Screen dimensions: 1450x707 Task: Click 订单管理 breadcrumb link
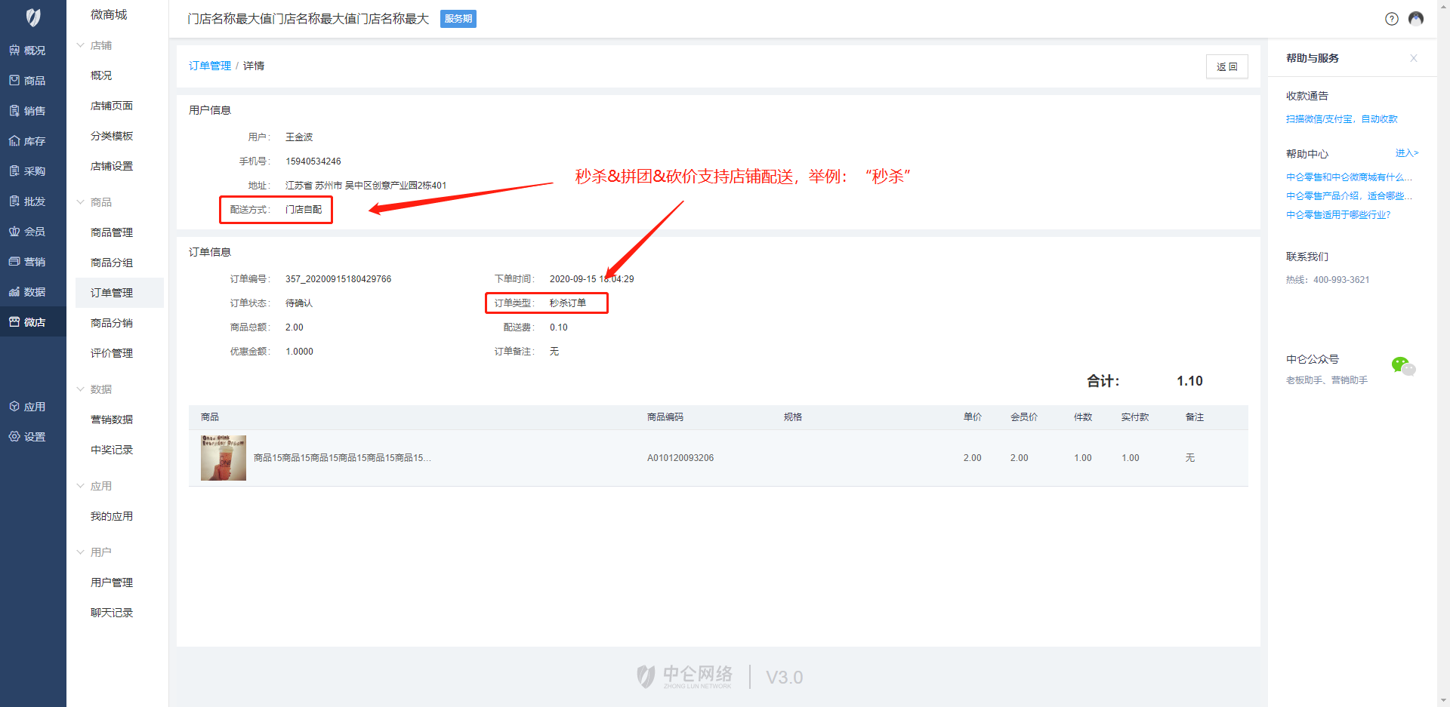point(209,66)
